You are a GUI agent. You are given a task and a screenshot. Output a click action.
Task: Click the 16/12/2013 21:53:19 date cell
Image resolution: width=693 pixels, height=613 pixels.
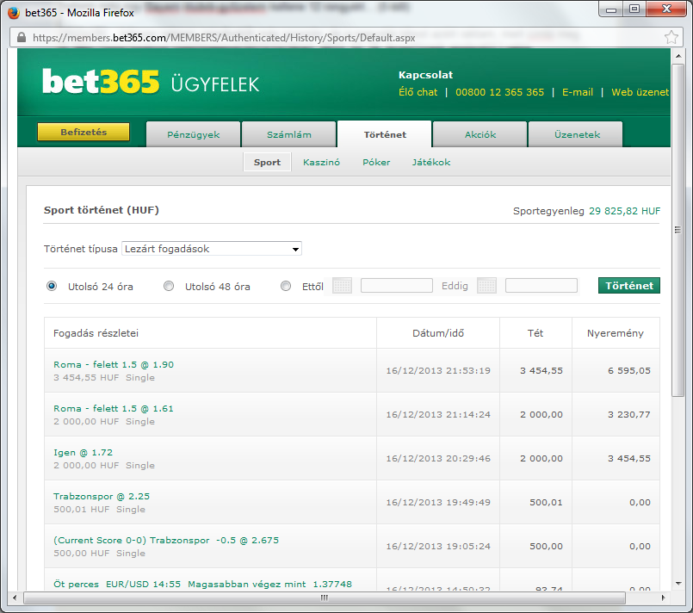pos(438,370)
